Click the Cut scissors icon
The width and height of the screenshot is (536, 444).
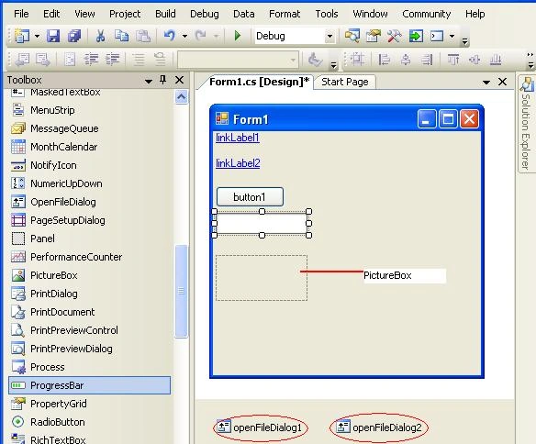coord(100,36)
